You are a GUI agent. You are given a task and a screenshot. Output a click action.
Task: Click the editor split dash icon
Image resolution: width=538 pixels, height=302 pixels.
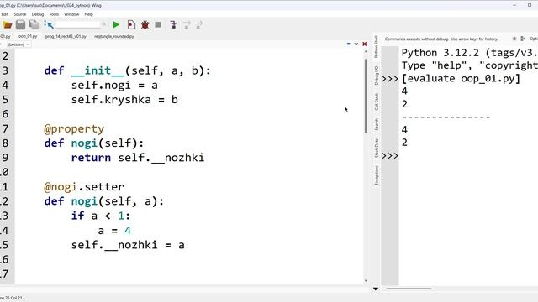point(348,44)
